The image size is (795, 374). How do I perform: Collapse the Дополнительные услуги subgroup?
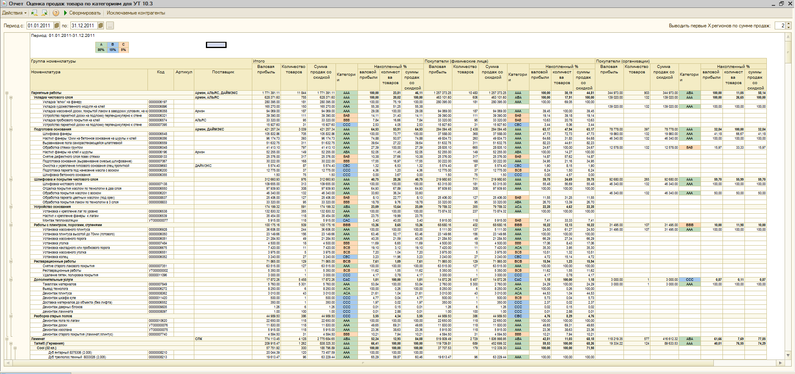tap(11, 280)
